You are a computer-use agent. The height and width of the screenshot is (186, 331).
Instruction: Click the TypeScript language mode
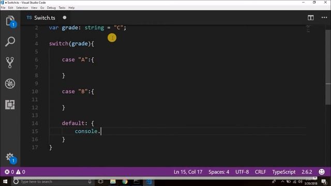(284, 172)
